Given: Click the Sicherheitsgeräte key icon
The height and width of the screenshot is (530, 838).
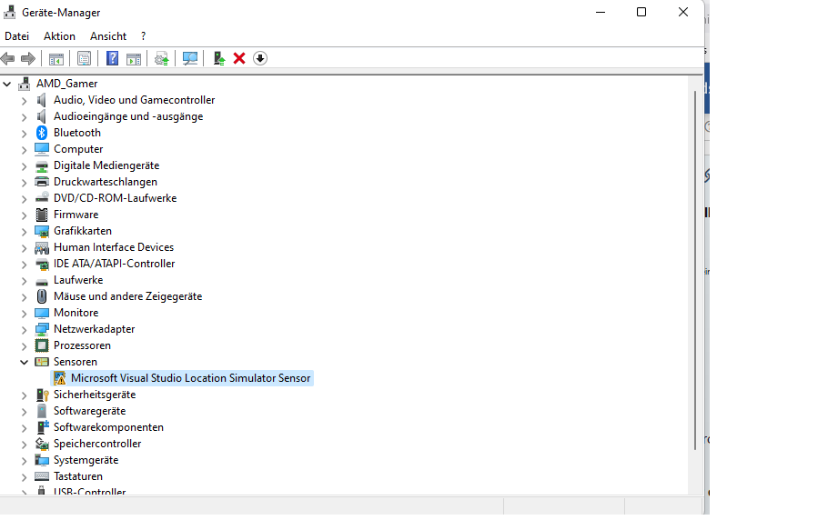Looking at the screenshot, I should 42,395.
